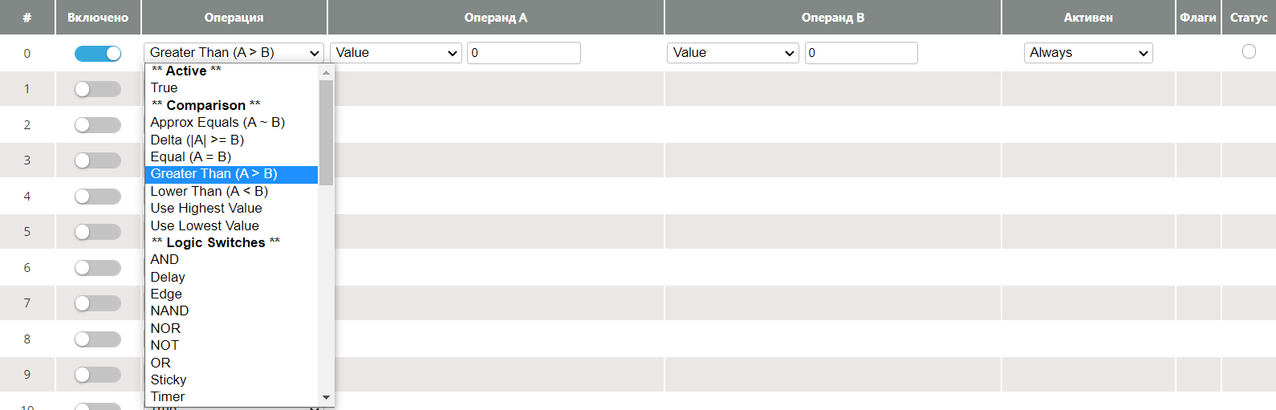Select 'True' in the operation list
The width and height of the screenshot is (1276, 410).
click(x=165, y=88)
